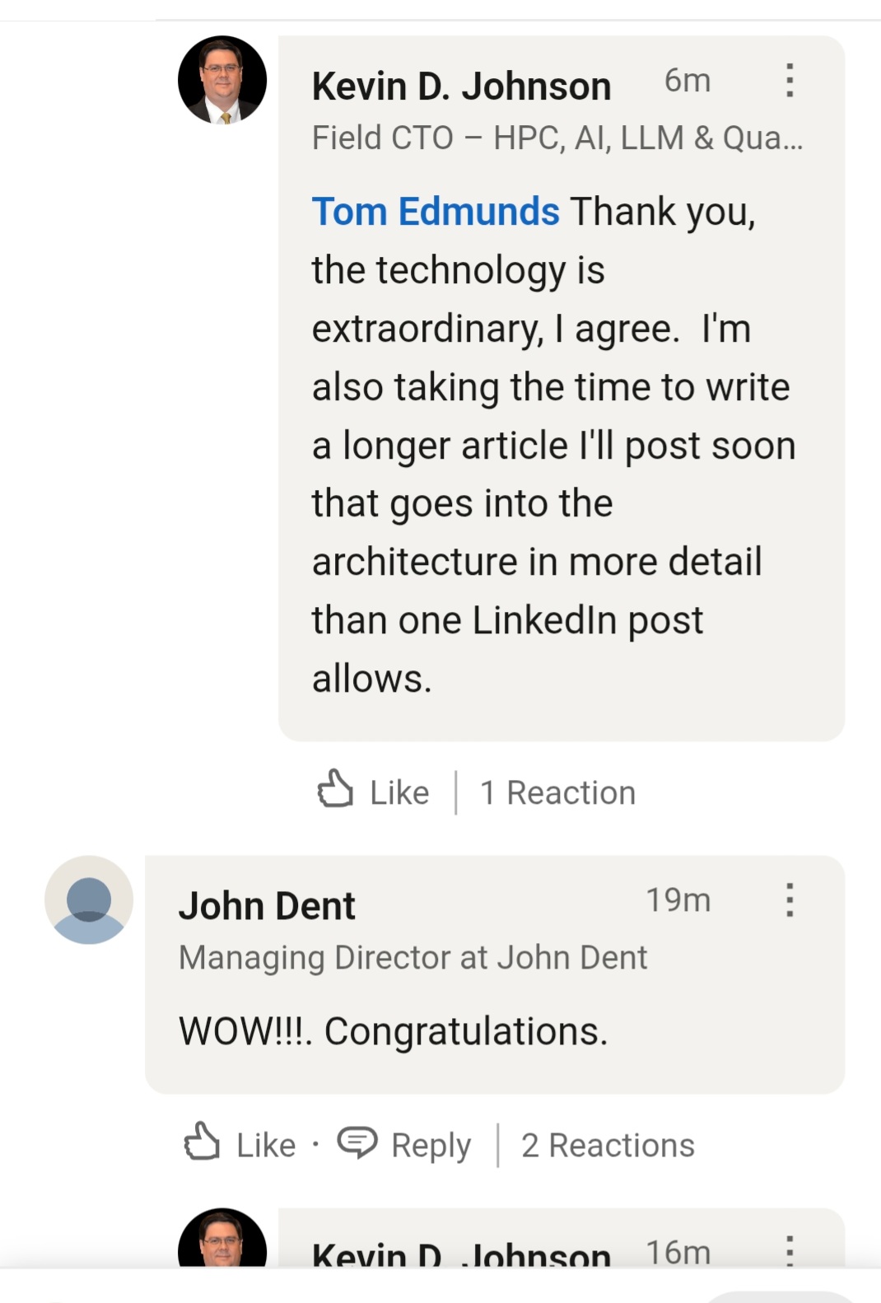Click the 19m timestamp on John Dent's comment

[x=678, y=900]
